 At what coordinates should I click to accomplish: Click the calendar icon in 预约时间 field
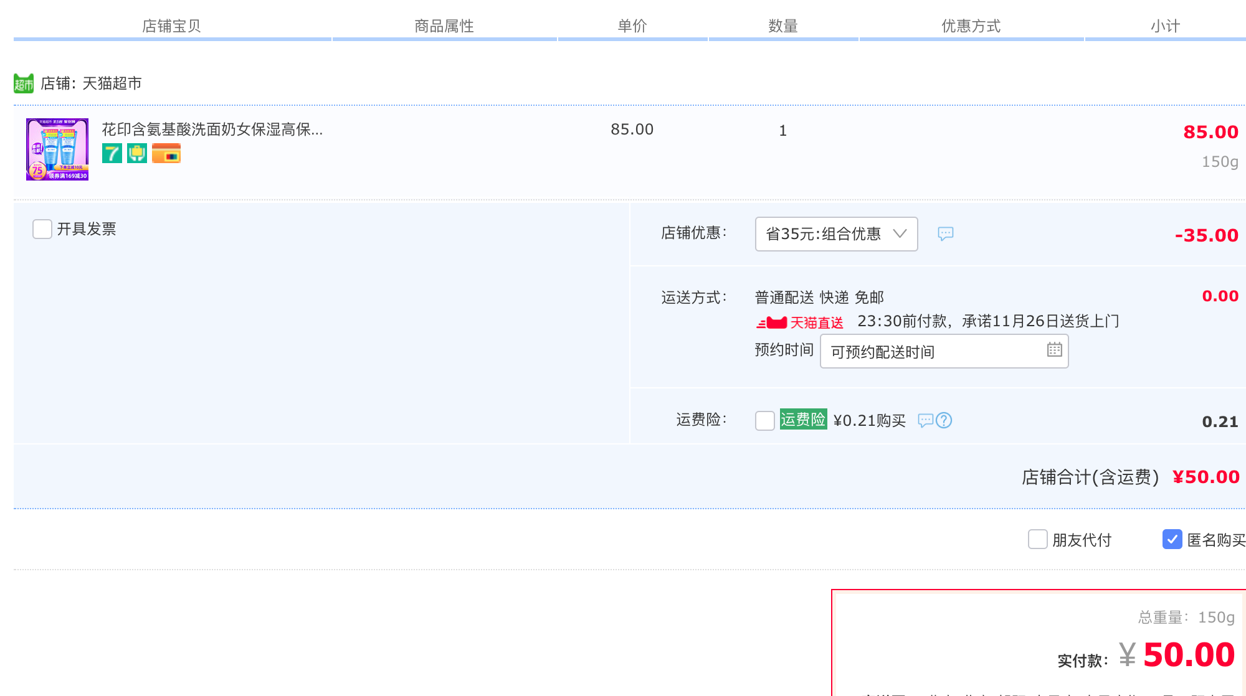[x=1055, y=349]
